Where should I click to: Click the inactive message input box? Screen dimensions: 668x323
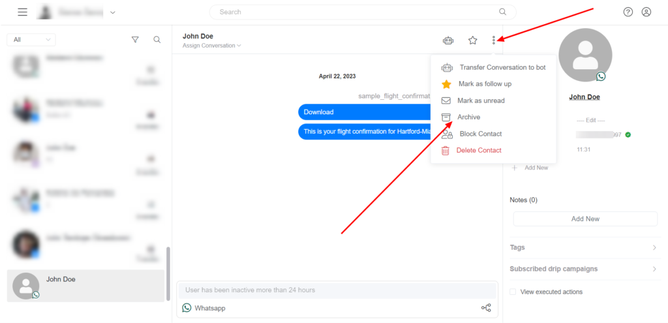[x=337, y=290]
